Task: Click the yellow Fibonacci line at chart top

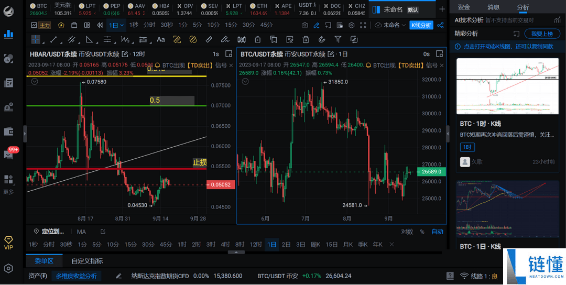Action: (x=116, y=76)
